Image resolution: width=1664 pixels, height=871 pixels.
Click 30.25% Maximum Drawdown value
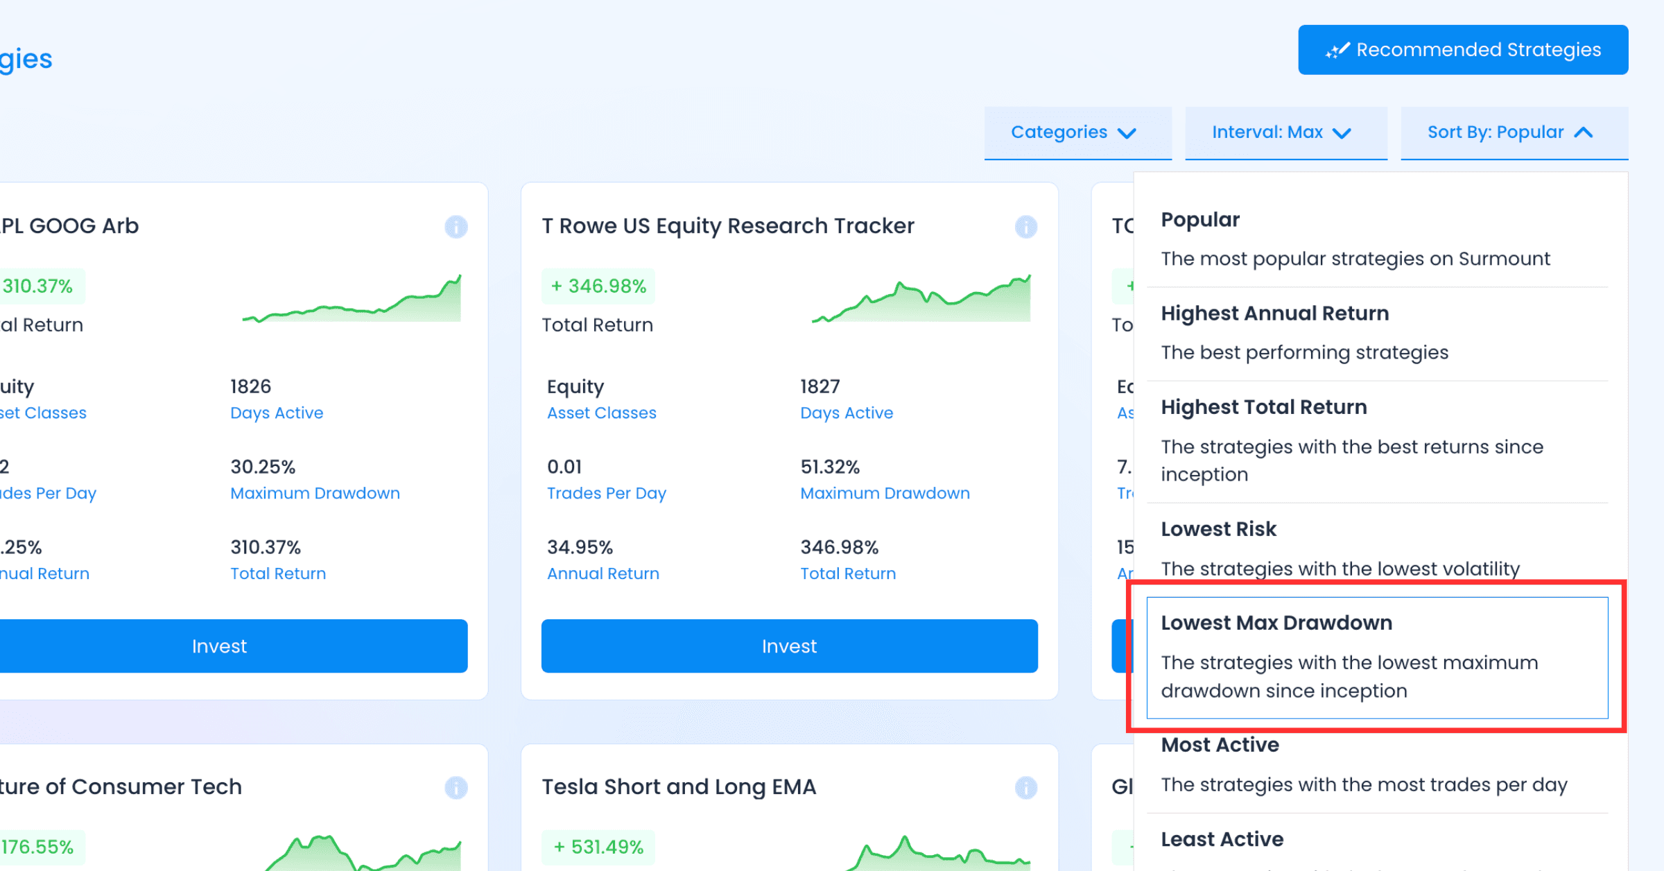click(x=263, y=467)
